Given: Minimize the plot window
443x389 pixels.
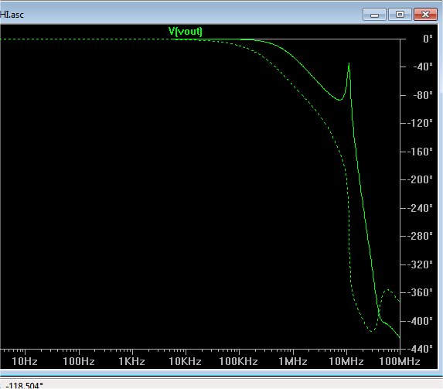Looking at the screenshot, I should [374, 15].
